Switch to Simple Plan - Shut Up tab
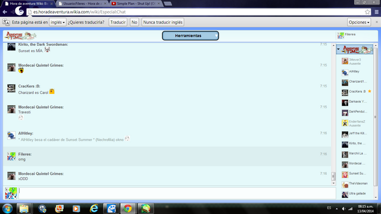Screen dimensions: 381x214 (136, 4)
